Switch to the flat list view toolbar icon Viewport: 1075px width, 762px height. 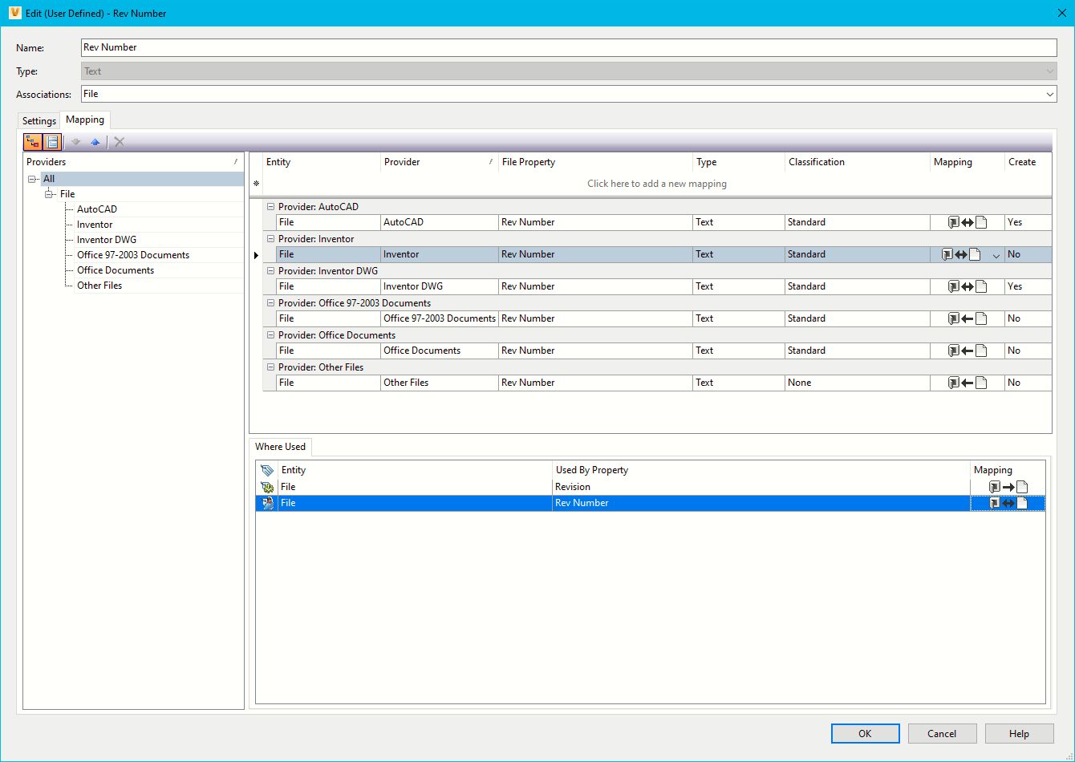tap(52, 142)
